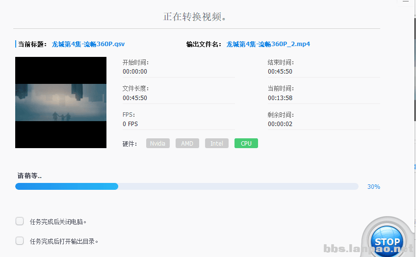Click the remaining time value 00:00:02

coord(280,124)
